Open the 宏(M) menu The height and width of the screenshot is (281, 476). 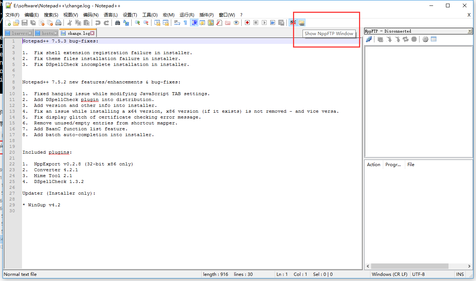point(169,15)
